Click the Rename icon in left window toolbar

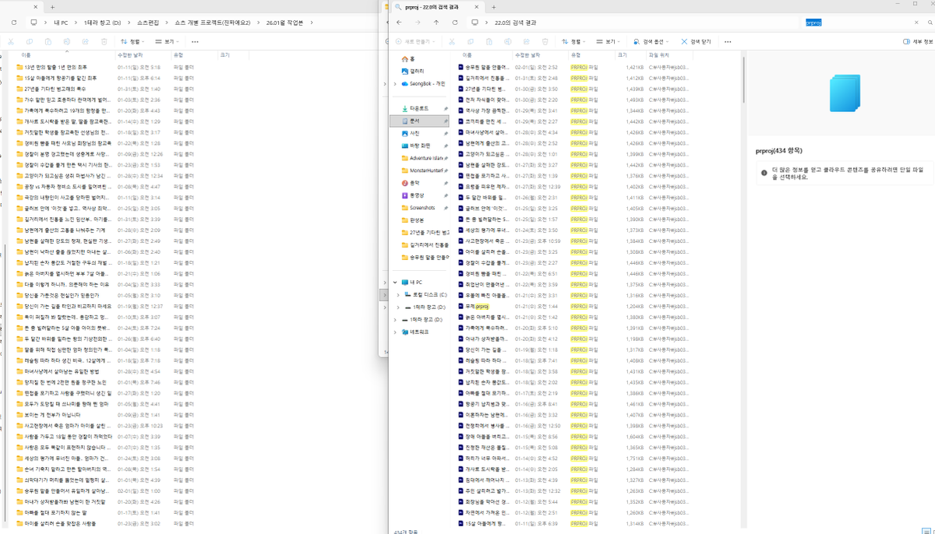(x=68, y=41)
